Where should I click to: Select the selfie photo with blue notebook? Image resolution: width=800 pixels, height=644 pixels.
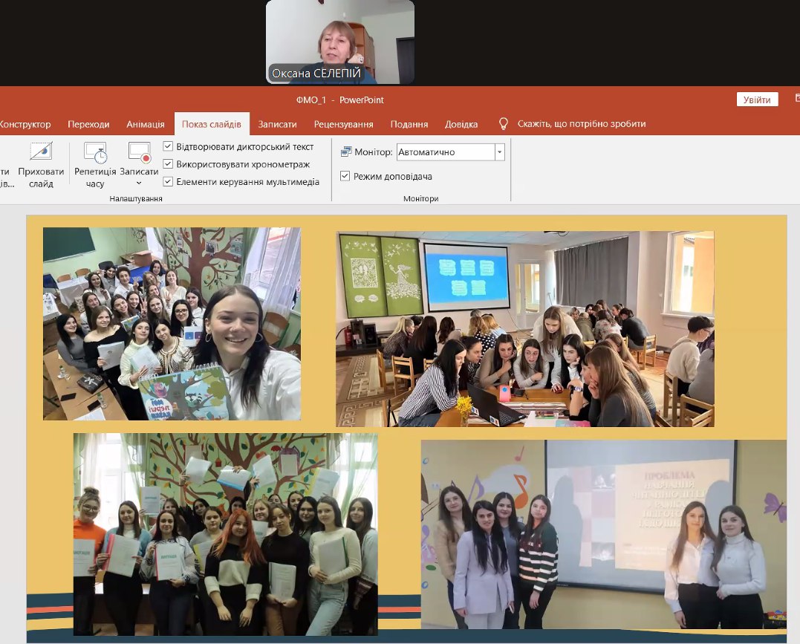click(x=172, y=324)
